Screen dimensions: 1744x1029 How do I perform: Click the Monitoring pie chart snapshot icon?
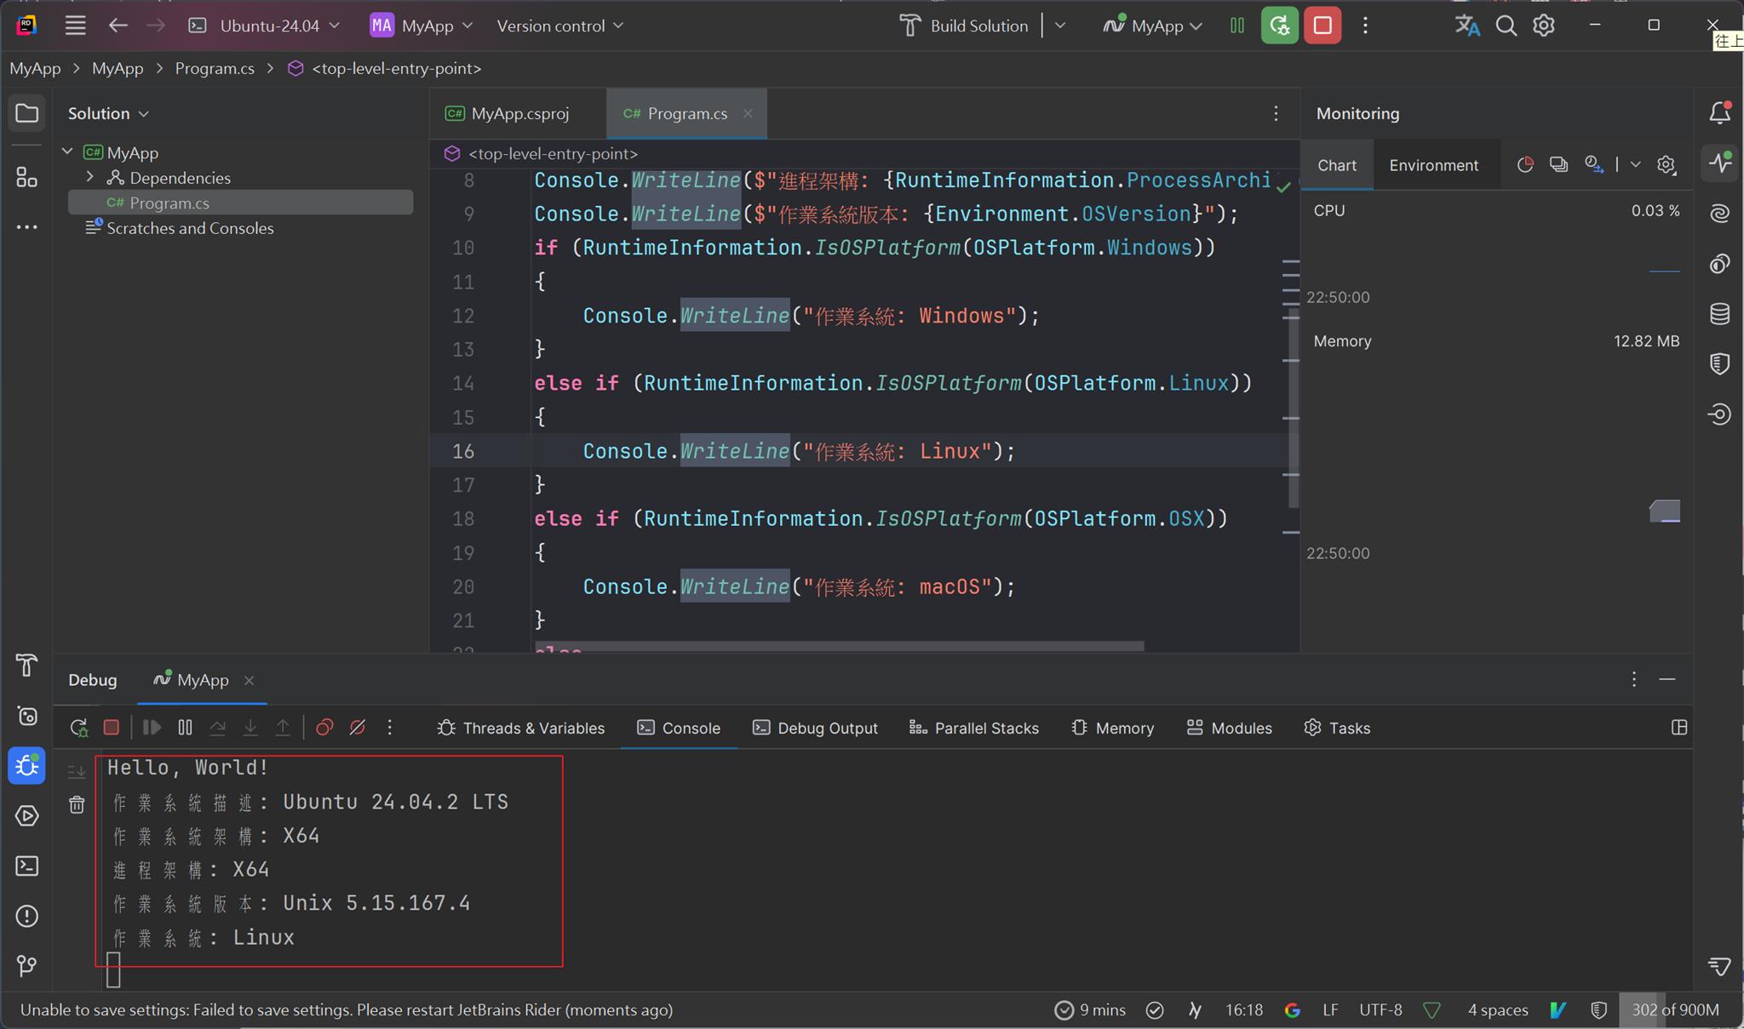pos(1525,165)
